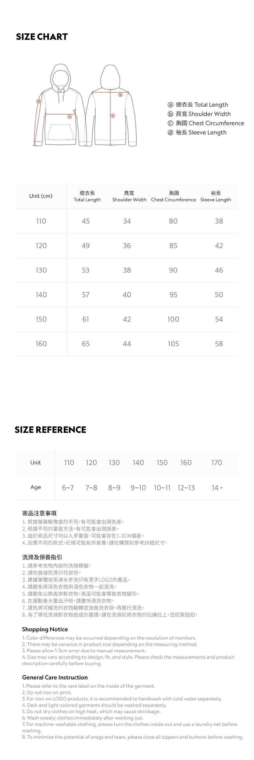Select the Sleeve Length column header
The width and height of the screenshot is (254, 760).
[216, 196]
